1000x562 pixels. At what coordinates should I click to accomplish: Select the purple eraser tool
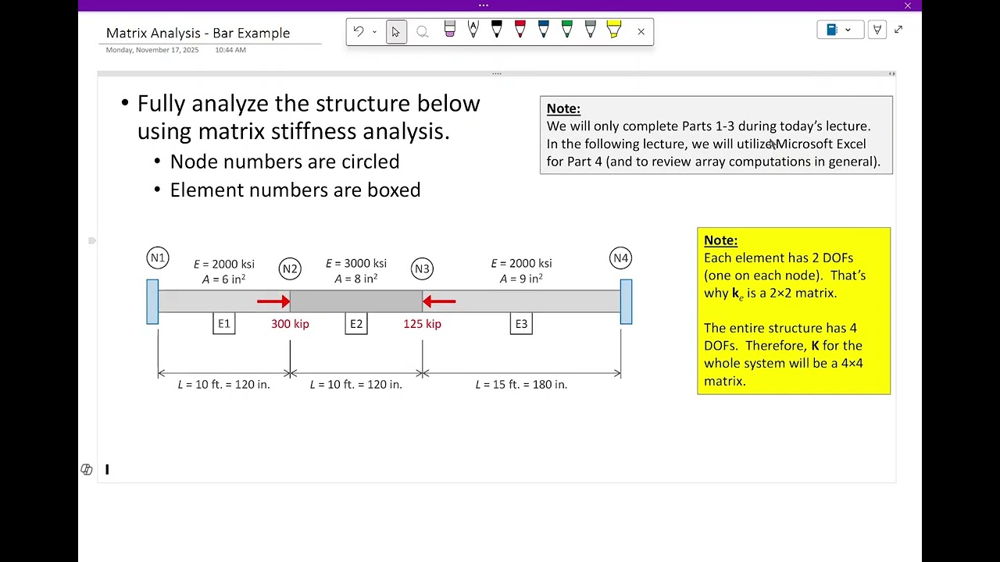click(450, 30)
